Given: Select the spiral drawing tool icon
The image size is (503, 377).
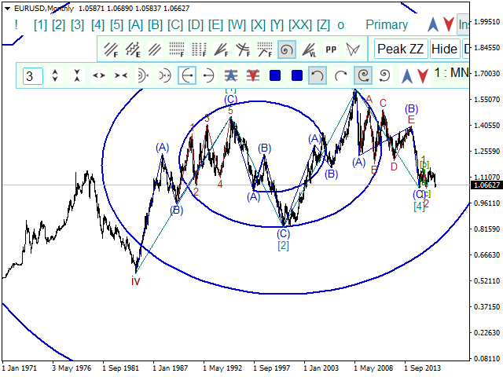Looking at the screenshot, I should pos(287,49).
